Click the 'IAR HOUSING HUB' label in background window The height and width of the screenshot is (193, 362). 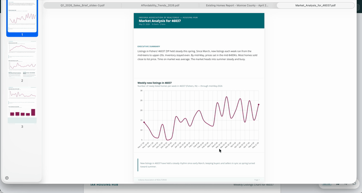tap(105, 185)
